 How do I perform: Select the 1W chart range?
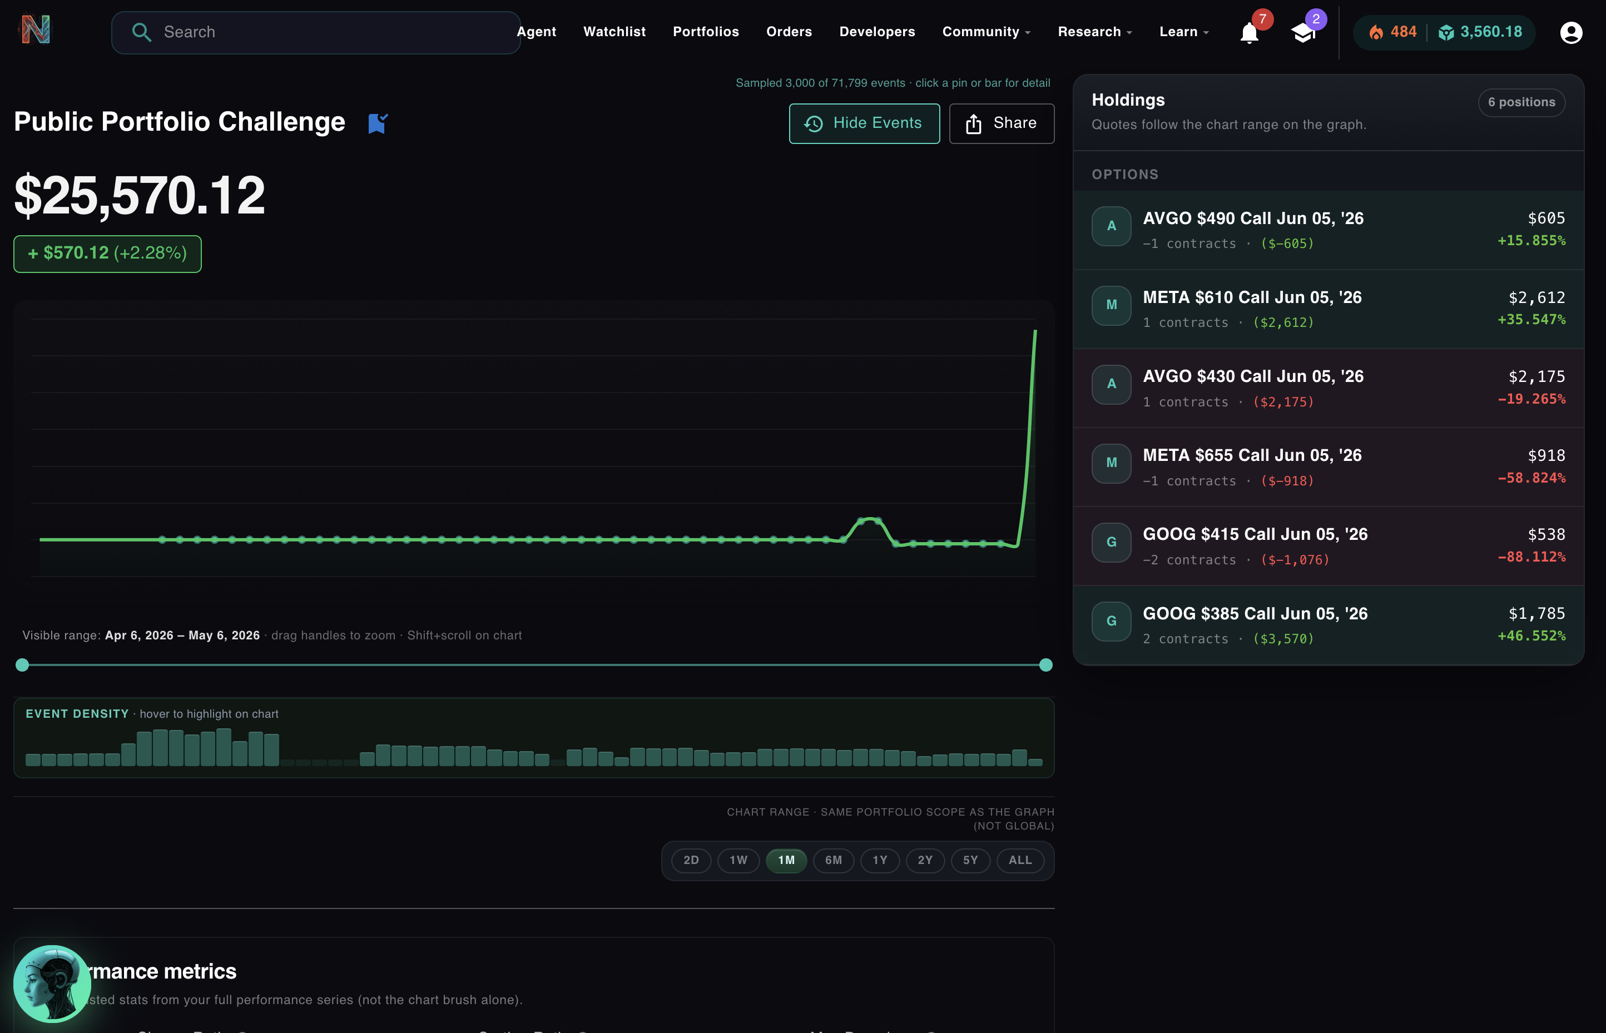[738, 861]
